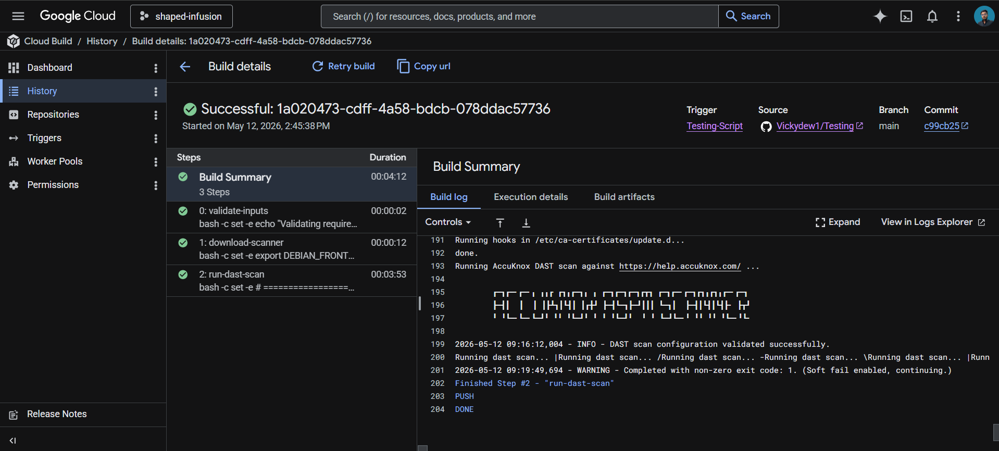Click the PUSH log line

(x=464, y=396)
